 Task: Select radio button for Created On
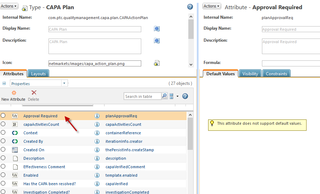coord(3,149)
